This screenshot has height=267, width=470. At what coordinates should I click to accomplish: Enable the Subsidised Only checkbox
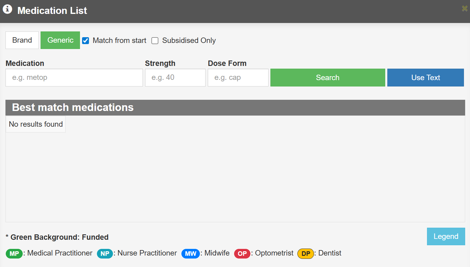(155, 41)
